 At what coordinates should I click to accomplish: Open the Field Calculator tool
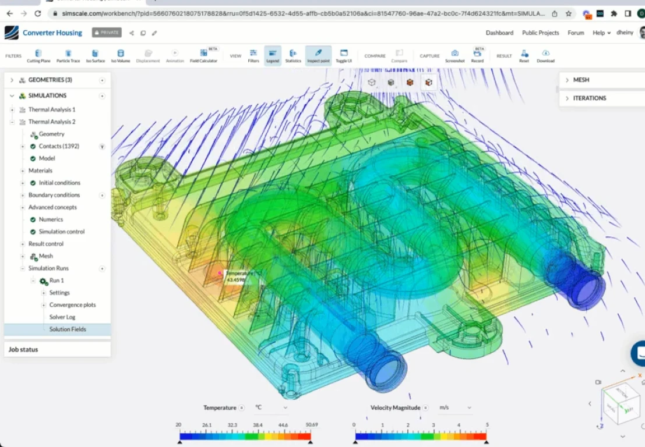point(203,55)
